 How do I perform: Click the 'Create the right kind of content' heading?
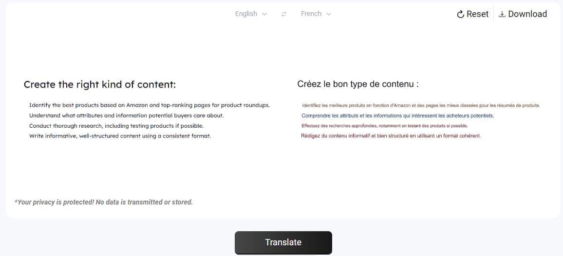tap(100, 85)
